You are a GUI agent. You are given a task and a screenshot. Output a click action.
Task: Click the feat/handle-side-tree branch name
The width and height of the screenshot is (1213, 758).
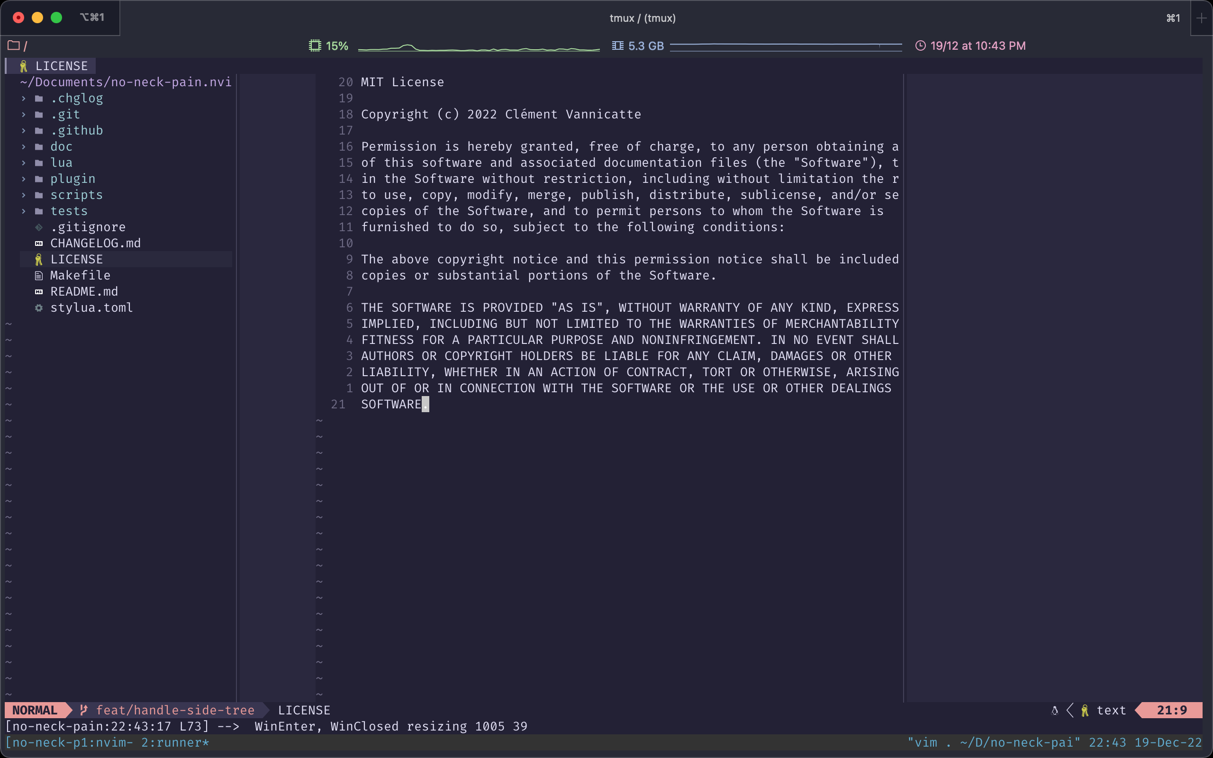coord(175,710)
